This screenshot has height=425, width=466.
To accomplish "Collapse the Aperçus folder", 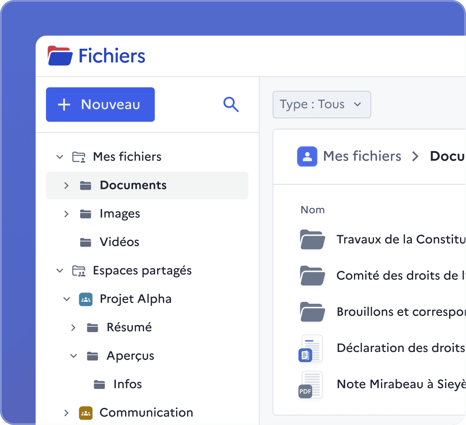I will pyautogui.click(x=74, y=356).
